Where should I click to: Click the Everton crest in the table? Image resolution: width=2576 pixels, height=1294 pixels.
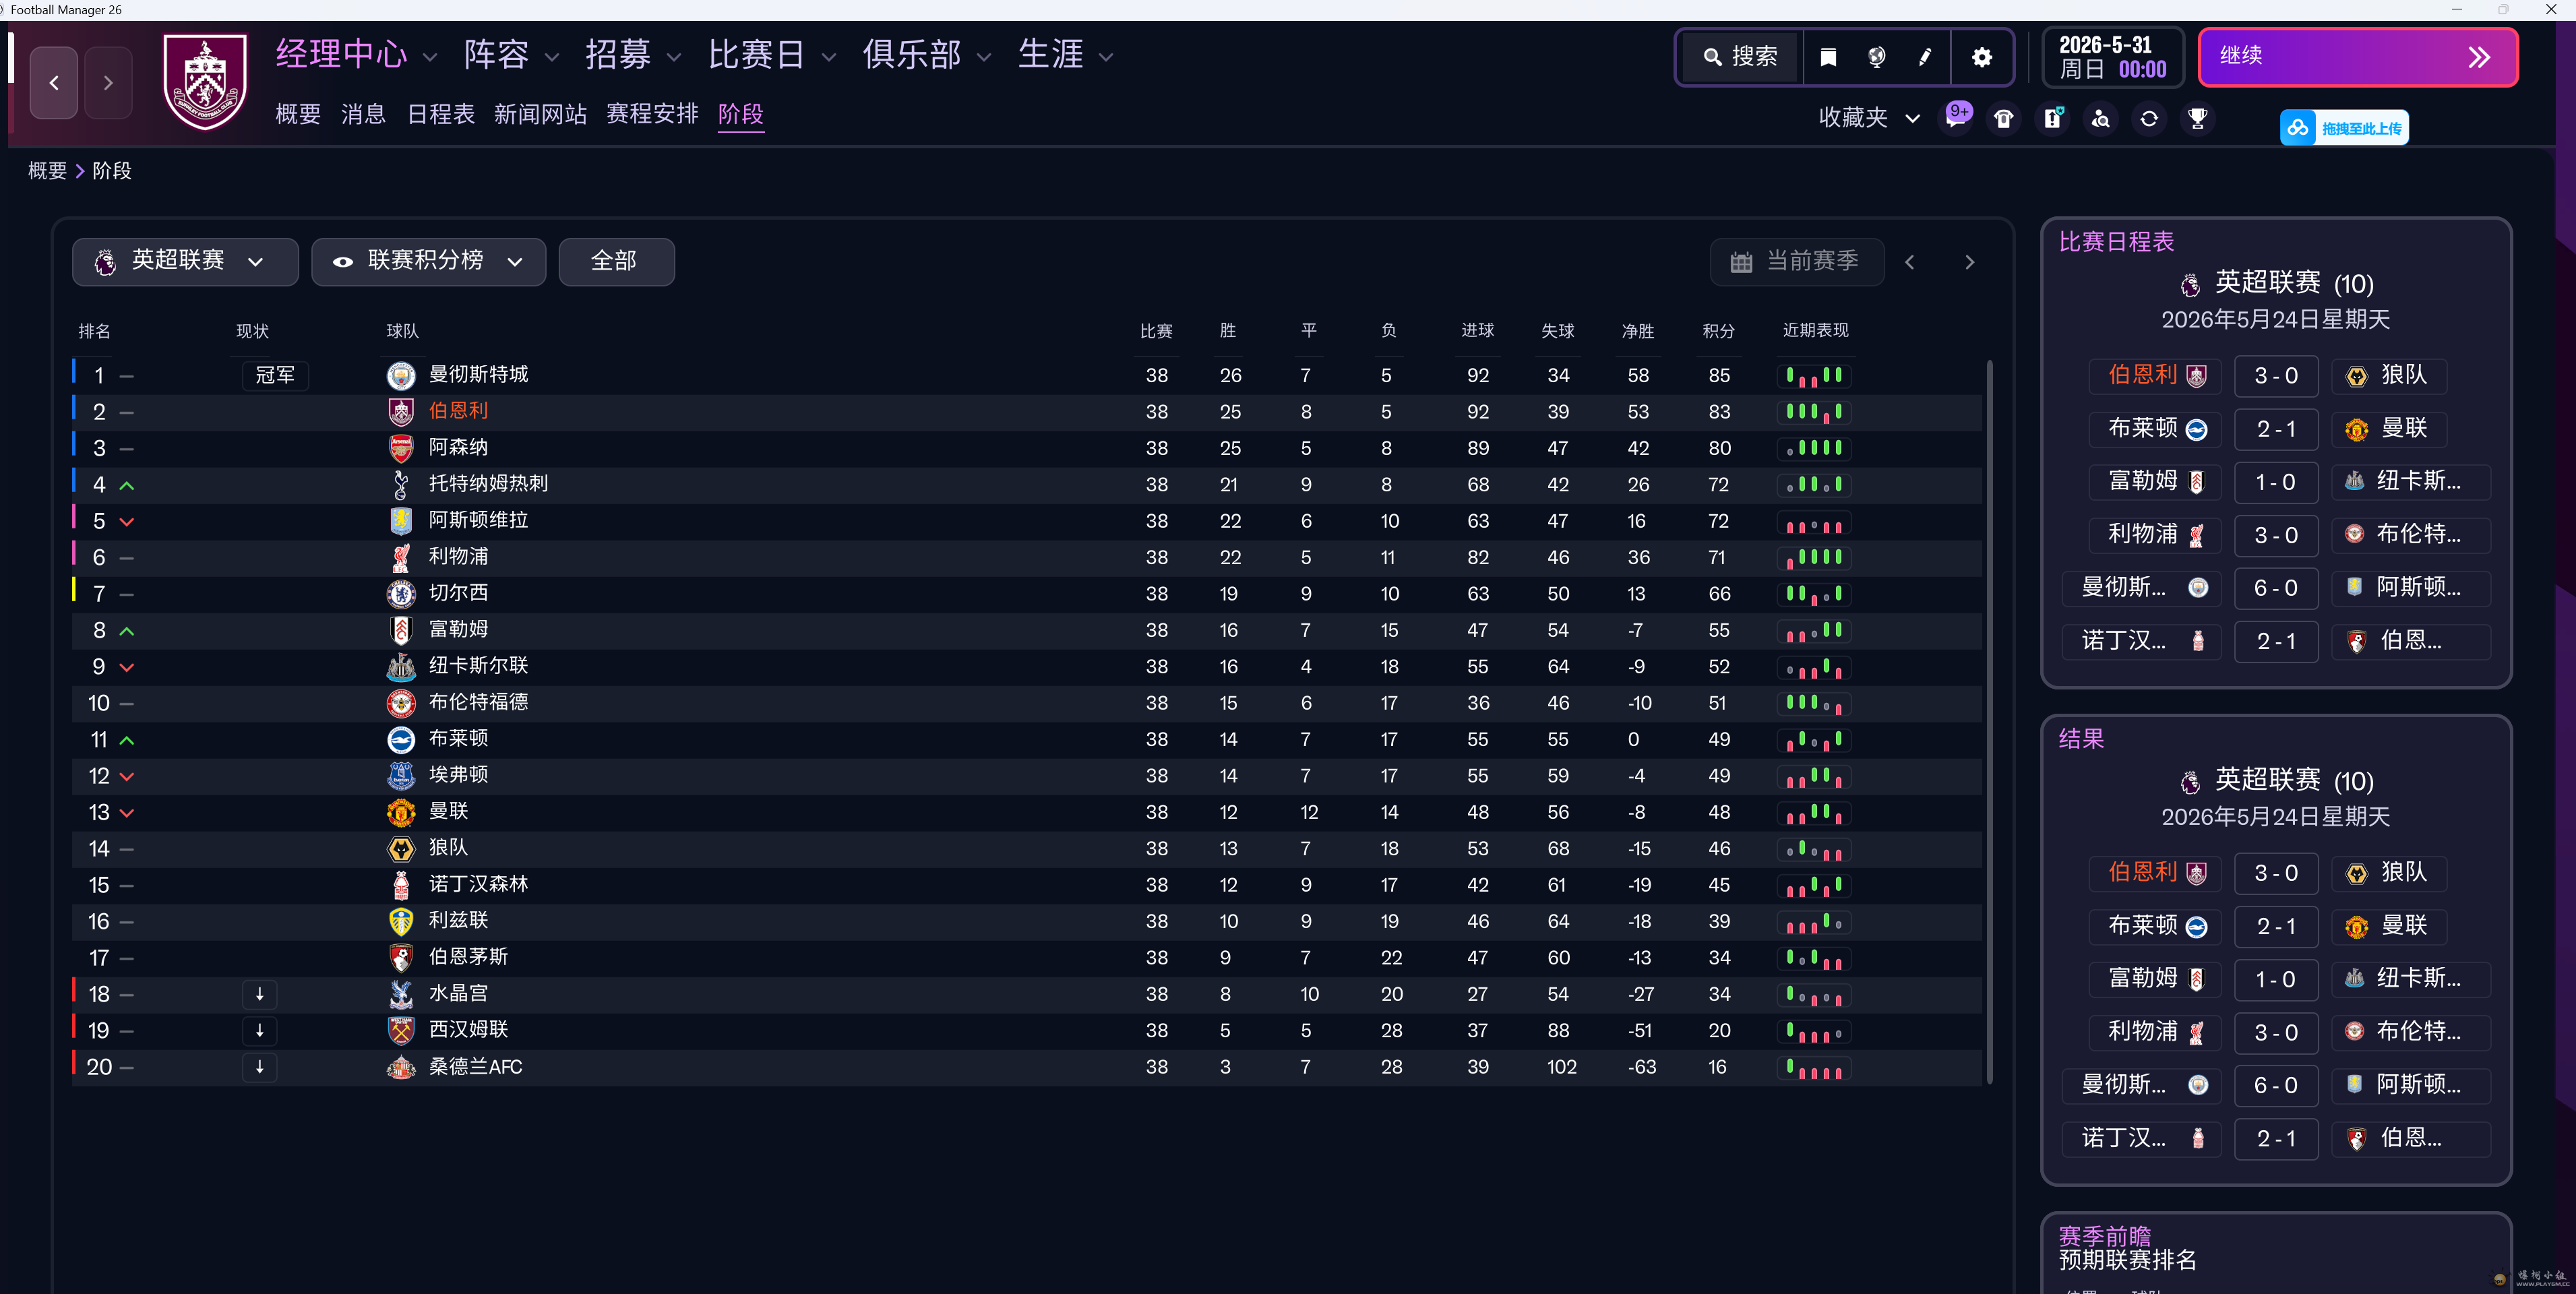tap(401, 775)
